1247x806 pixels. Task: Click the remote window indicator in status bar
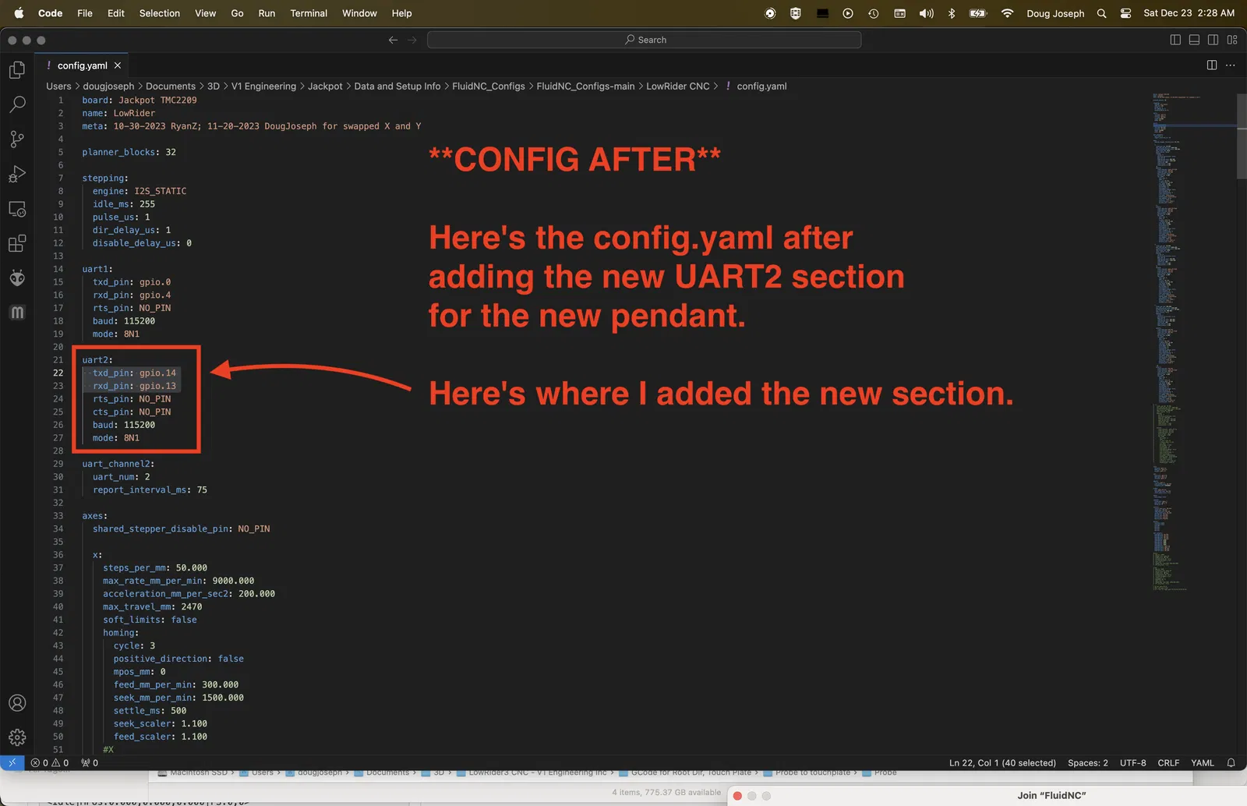[12, 763]
